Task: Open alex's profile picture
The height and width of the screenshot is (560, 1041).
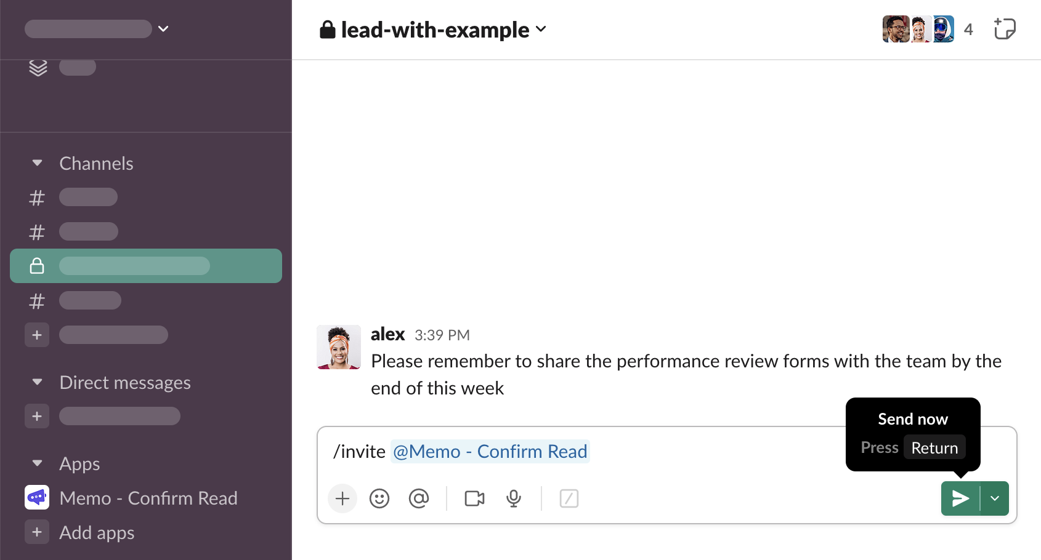Action: [339, 347]
